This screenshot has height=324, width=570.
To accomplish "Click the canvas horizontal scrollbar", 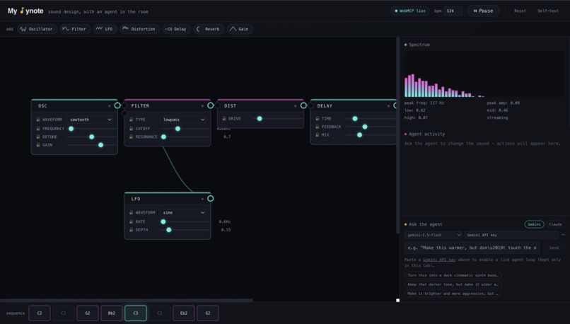I will [x=127, y=301].
